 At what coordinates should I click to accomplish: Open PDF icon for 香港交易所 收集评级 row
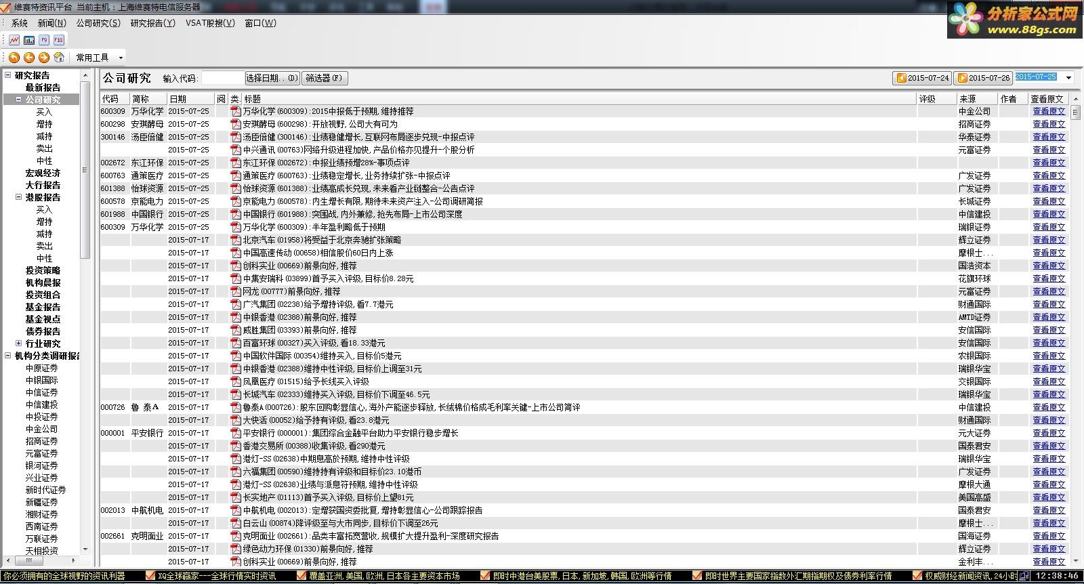236,446
